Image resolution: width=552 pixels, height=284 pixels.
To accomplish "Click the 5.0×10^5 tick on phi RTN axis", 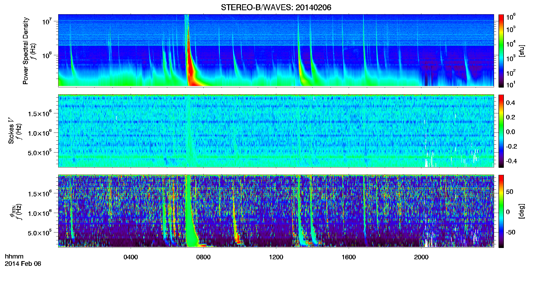I will (40, 233).
